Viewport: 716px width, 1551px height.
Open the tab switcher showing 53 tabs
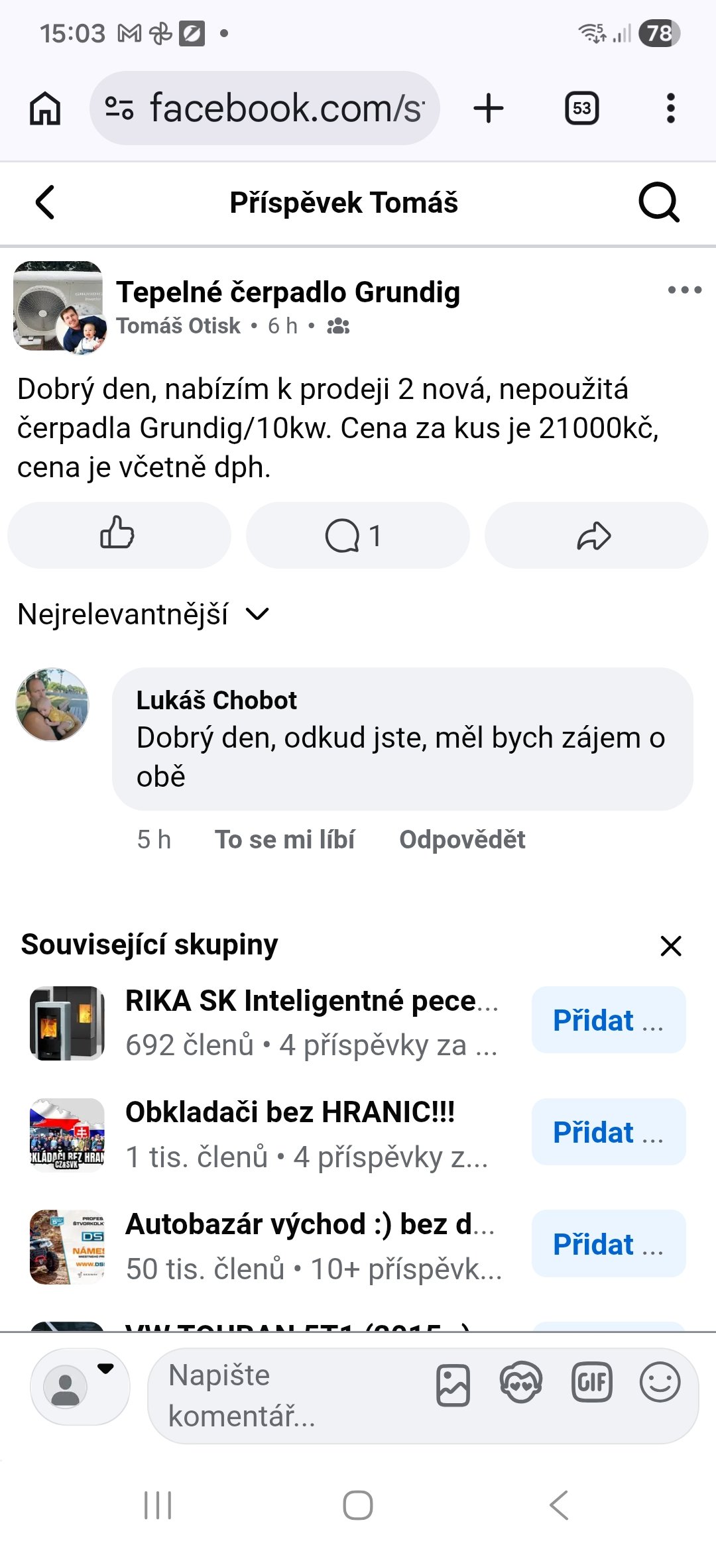(581, 108)
